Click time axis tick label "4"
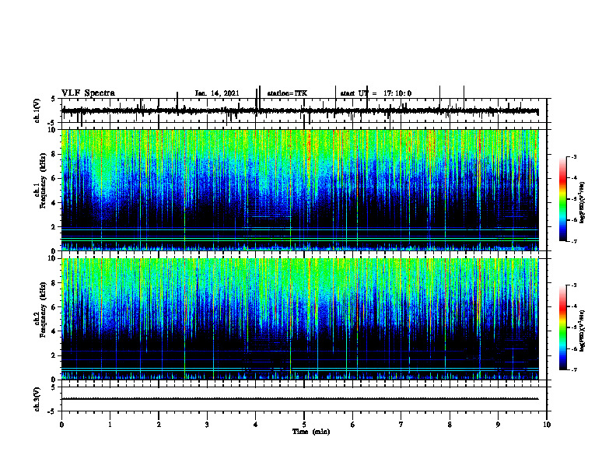This screenshot has height=476, width=616. [x=256, y=425]
